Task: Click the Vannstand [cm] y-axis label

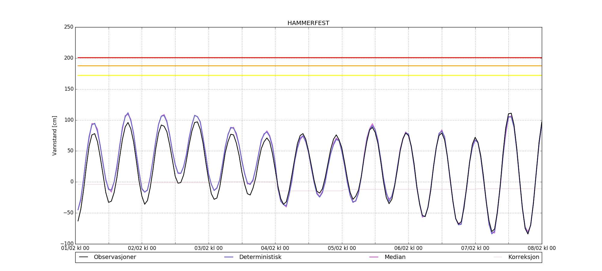Action: click(x=54, y=135)
